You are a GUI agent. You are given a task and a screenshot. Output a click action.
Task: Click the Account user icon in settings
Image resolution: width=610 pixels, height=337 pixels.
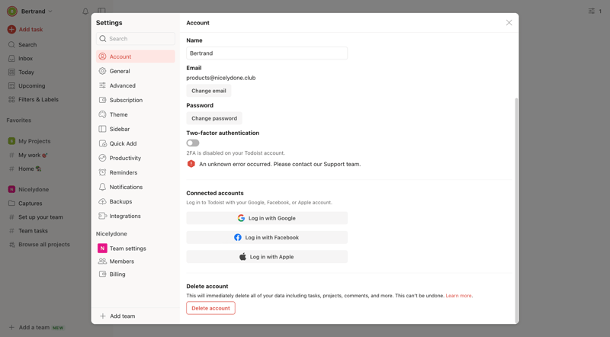pos(102,56)
